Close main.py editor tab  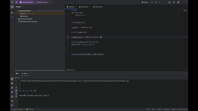76,7
